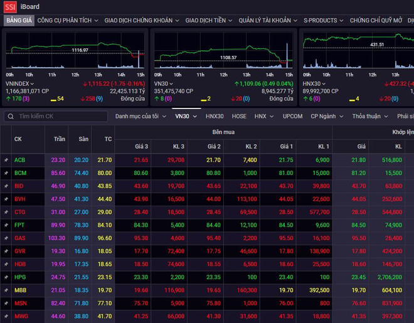Pin the GAS stock row
The width and height of the screenshot is (414, 323).
6,238
